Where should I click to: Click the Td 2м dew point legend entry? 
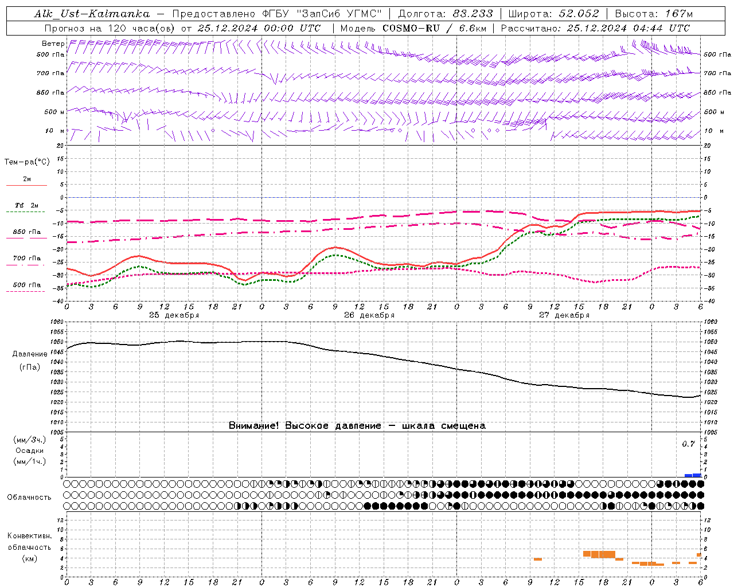pos(27,205)
